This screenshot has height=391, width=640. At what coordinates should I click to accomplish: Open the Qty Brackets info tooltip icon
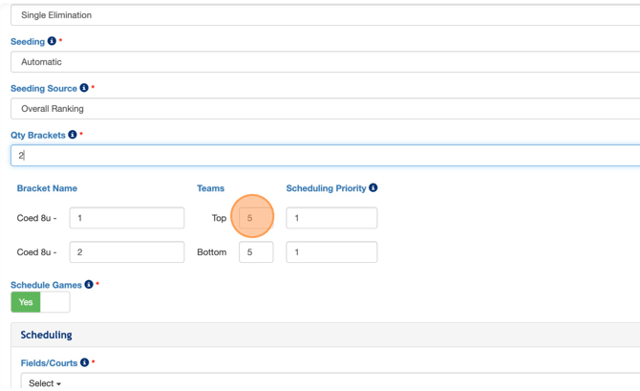point(73,135)
